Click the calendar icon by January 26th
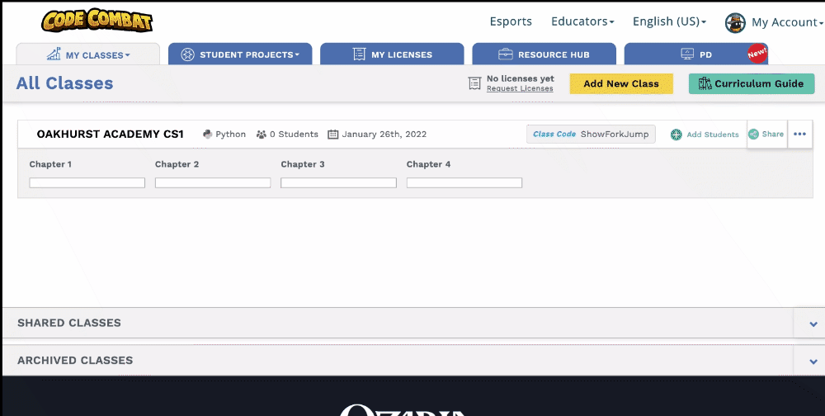825x416 pixels. pyautogui.click(x=333, y=135)
